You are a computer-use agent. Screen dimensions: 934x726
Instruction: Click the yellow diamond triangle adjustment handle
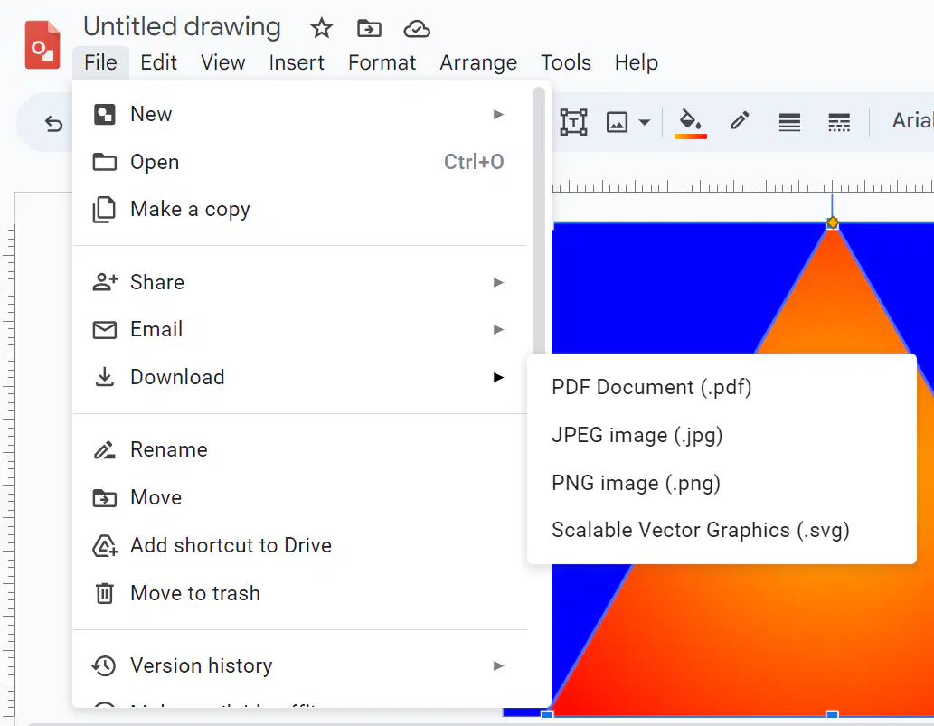click(832, 222)
